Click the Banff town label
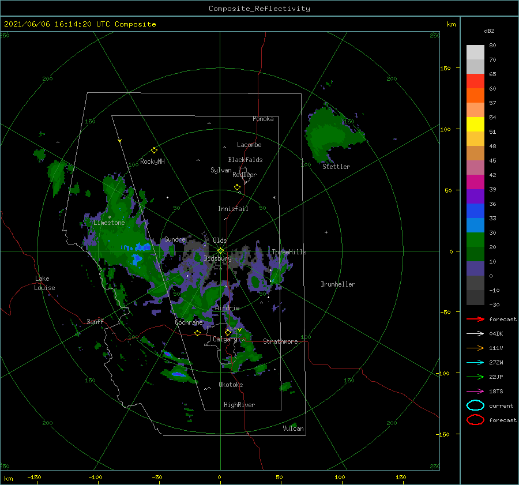Screen dimensions: 519x485 click(x=95, y=322)
